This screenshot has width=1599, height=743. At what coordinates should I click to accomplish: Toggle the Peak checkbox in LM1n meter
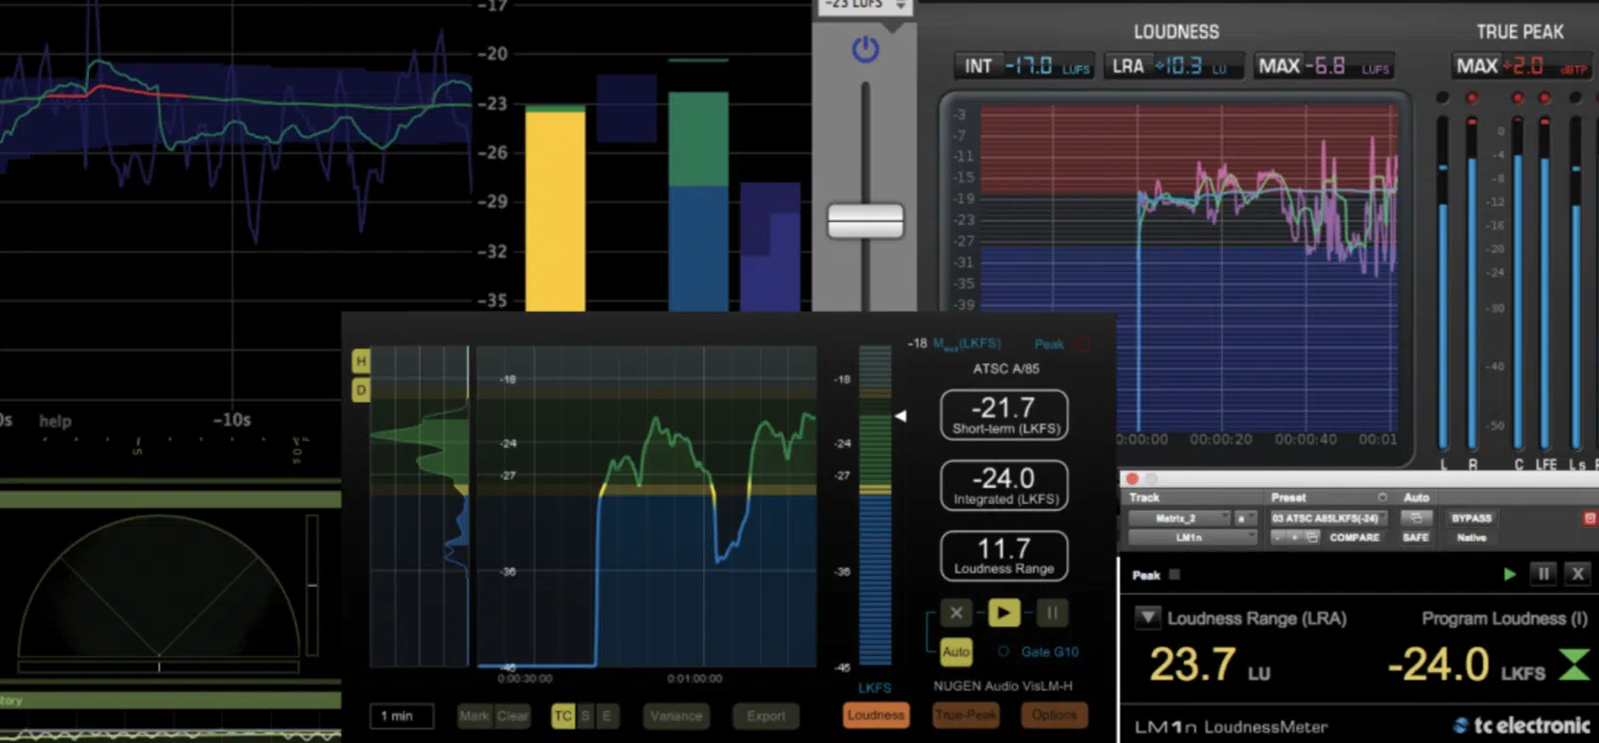[x=1175, y=575]
